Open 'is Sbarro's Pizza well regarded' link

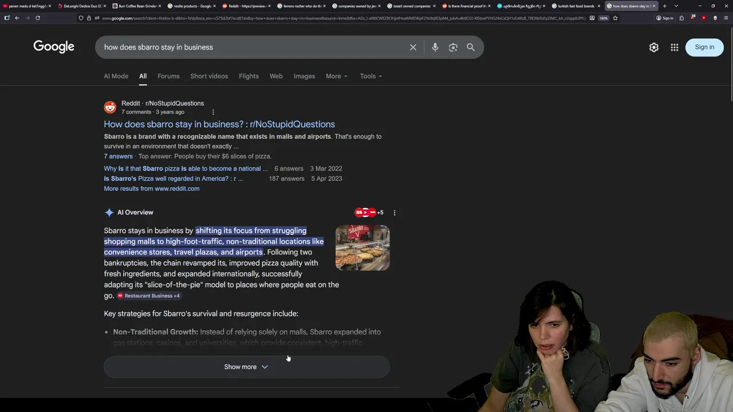(x=173, y=179)
